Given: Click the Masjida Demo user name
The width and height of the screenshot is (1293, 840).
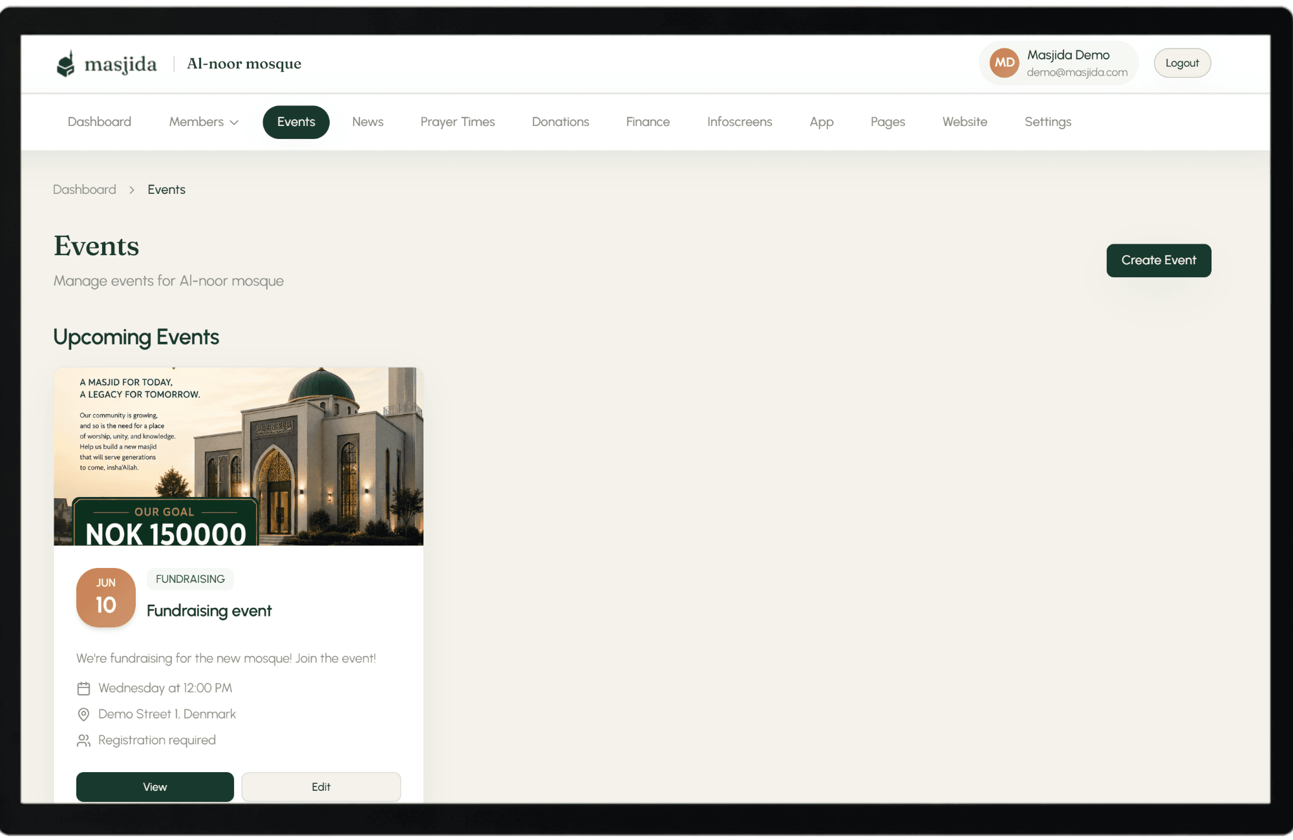Looking at the screenshot, I should (1069, 56).
